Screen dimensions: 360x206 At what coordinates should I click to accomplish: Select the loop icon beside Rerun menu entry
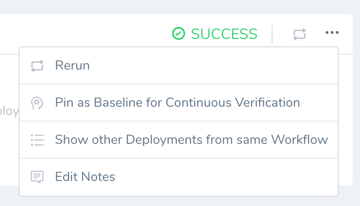(x=37, y=66)
